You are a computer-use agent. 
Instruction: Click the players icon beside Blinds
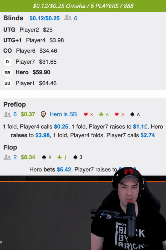click(x=68, y=17)
